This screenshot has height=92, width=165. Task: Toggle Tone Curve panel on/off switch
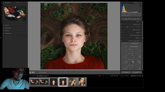point(121,24)
